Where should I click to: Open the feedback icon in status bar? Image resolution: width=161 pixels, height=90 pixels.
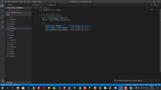click(156, 85)
